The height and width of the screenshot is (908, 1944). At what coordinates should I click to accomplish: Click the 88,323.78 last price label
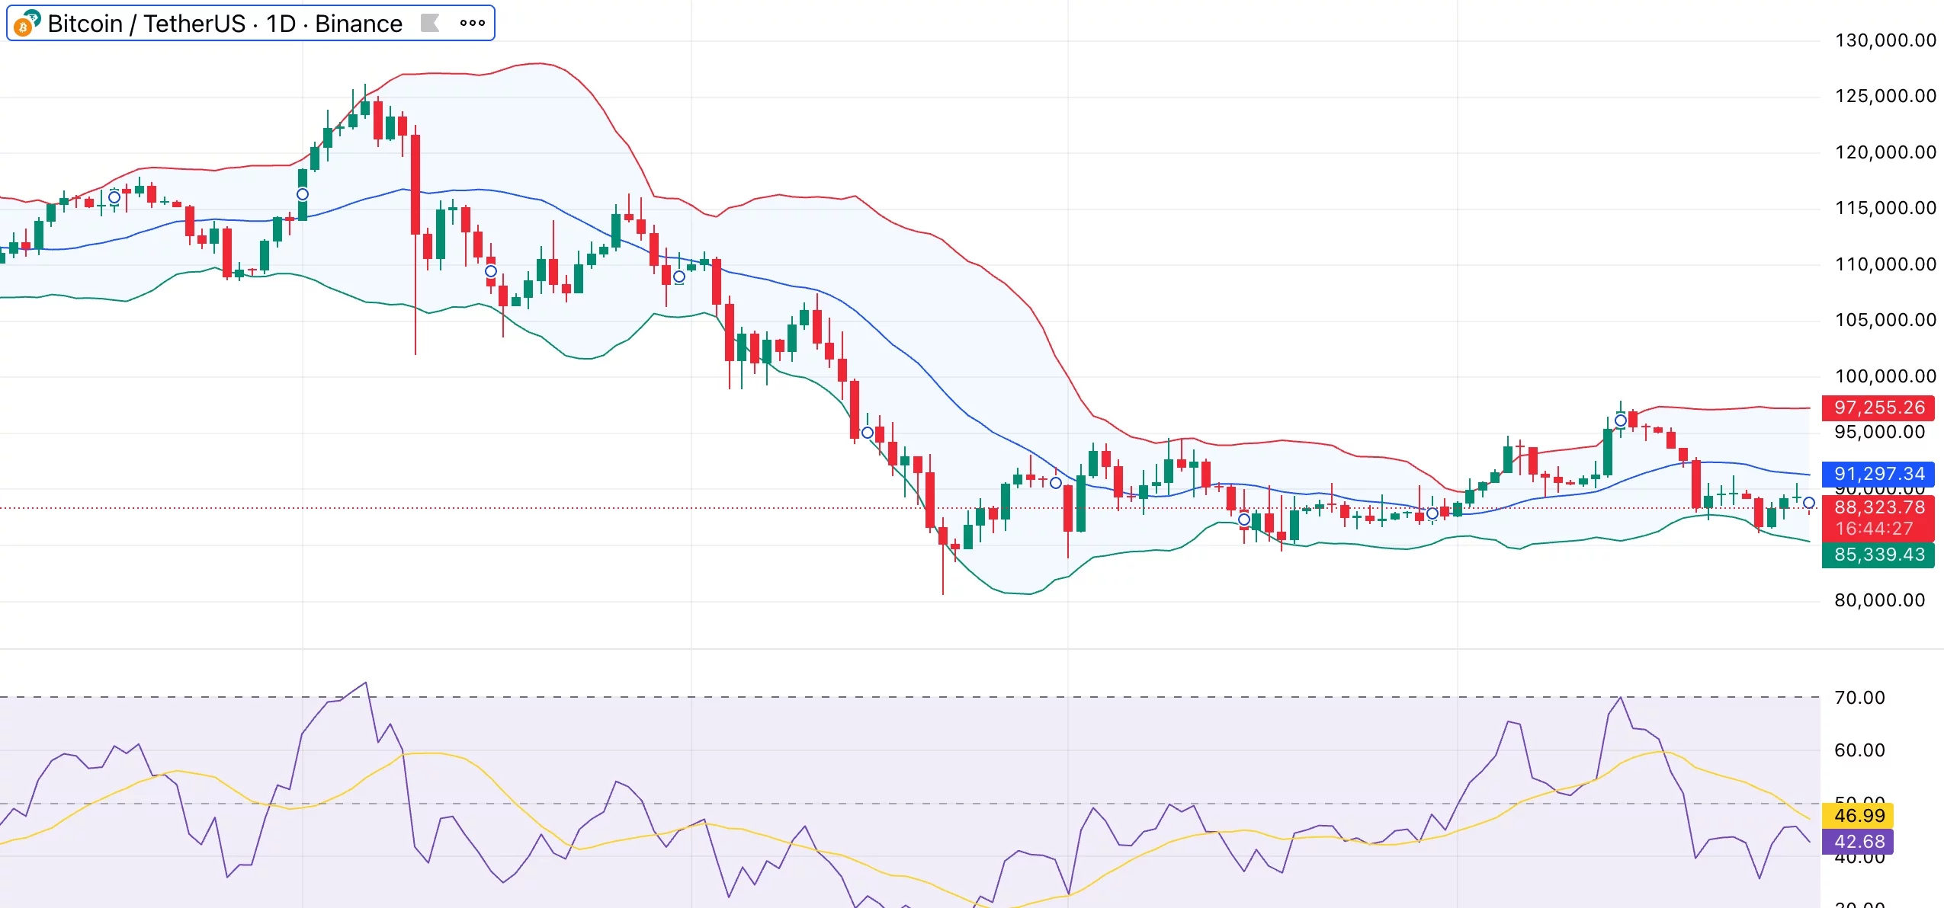(x=1878, y=508)
